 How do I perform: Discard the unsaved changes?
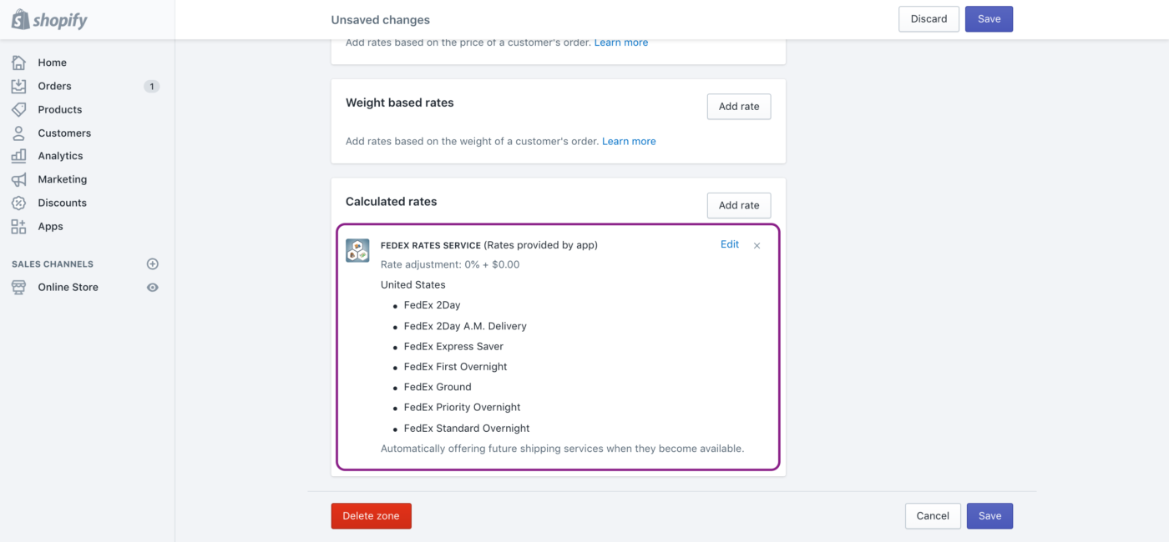(929, 18)
